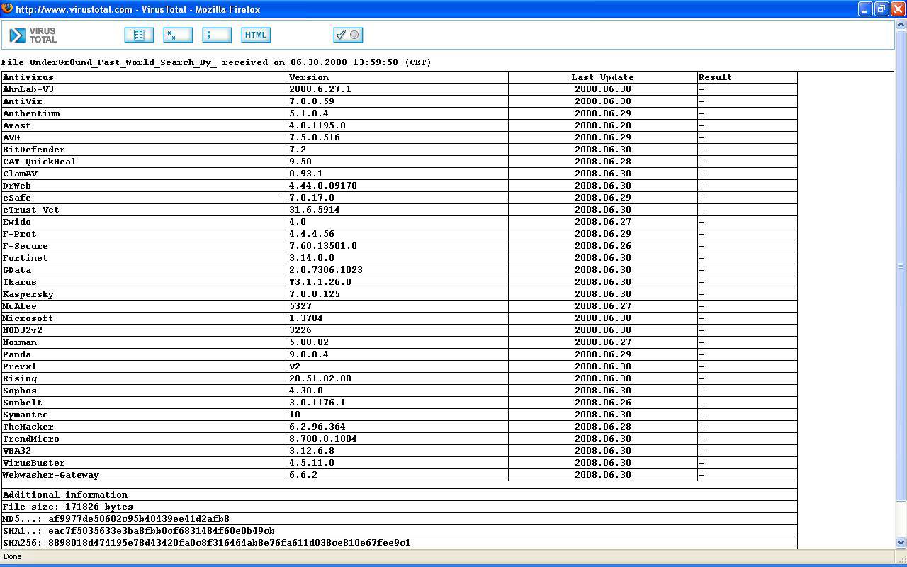Screen dimensions: 907x567
Task: Click the VBA32 entry
Action: click(x=17, y=451)
